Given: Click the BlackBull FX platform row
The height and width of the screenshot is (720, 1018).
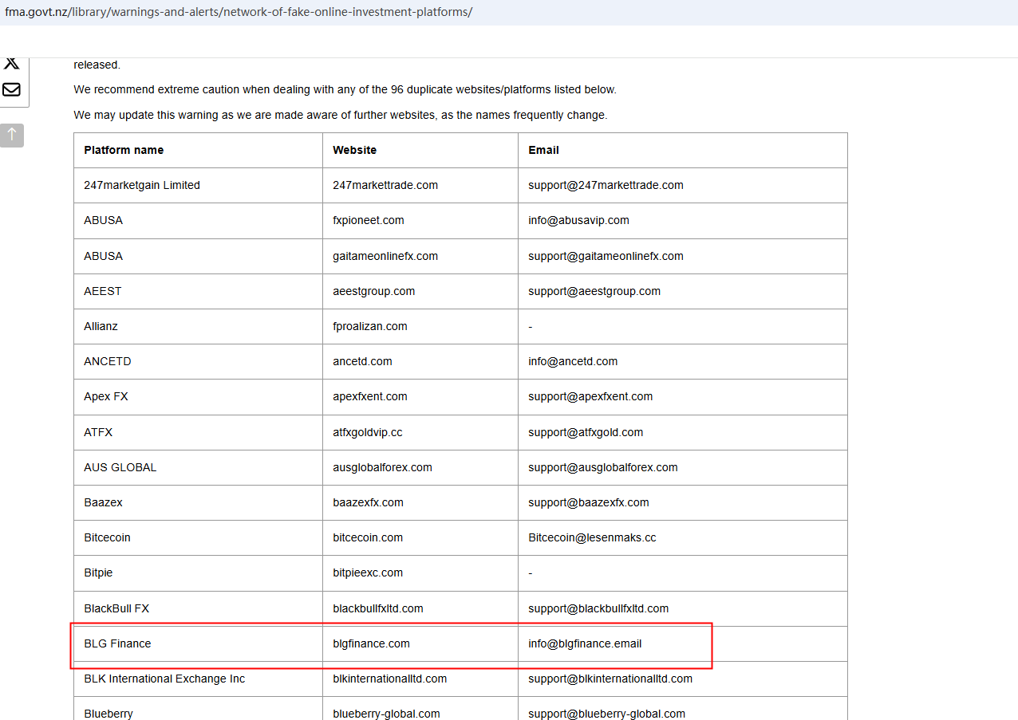Looking at the screenshot, I should (116, 608).
